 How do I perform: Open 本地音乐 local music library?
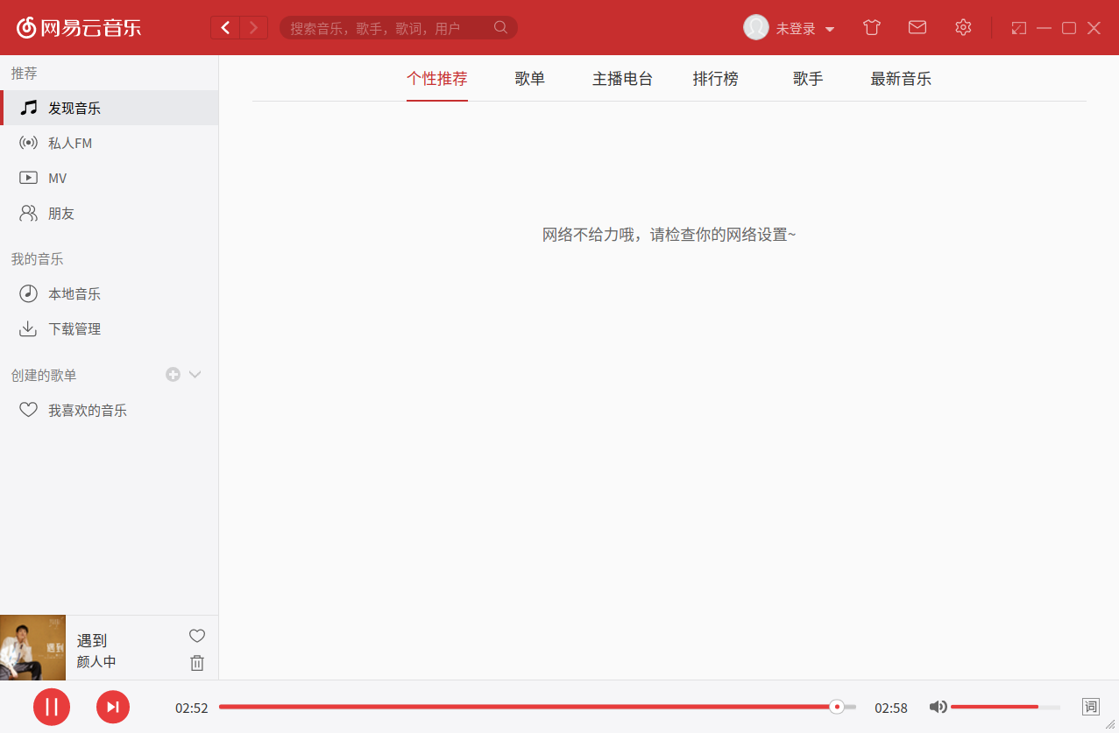[x=74, y=293]
